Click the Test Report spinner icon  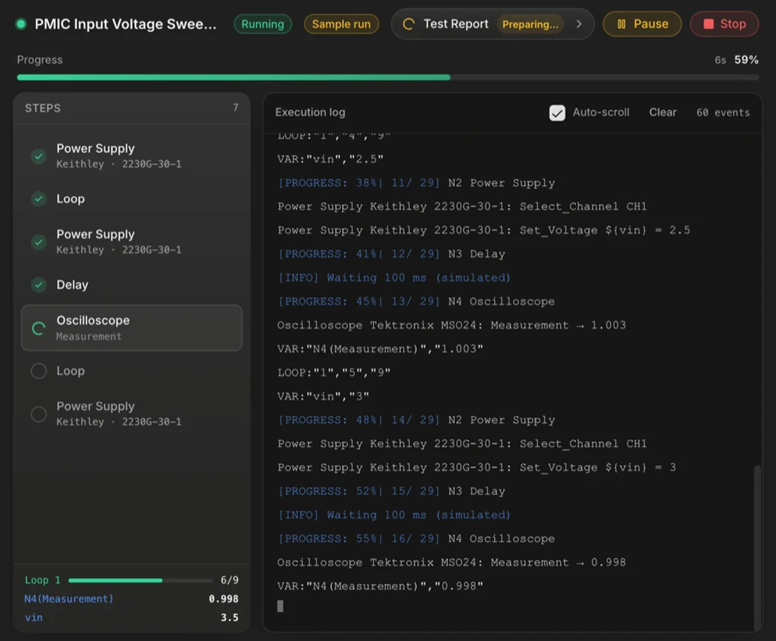[409, 24]
